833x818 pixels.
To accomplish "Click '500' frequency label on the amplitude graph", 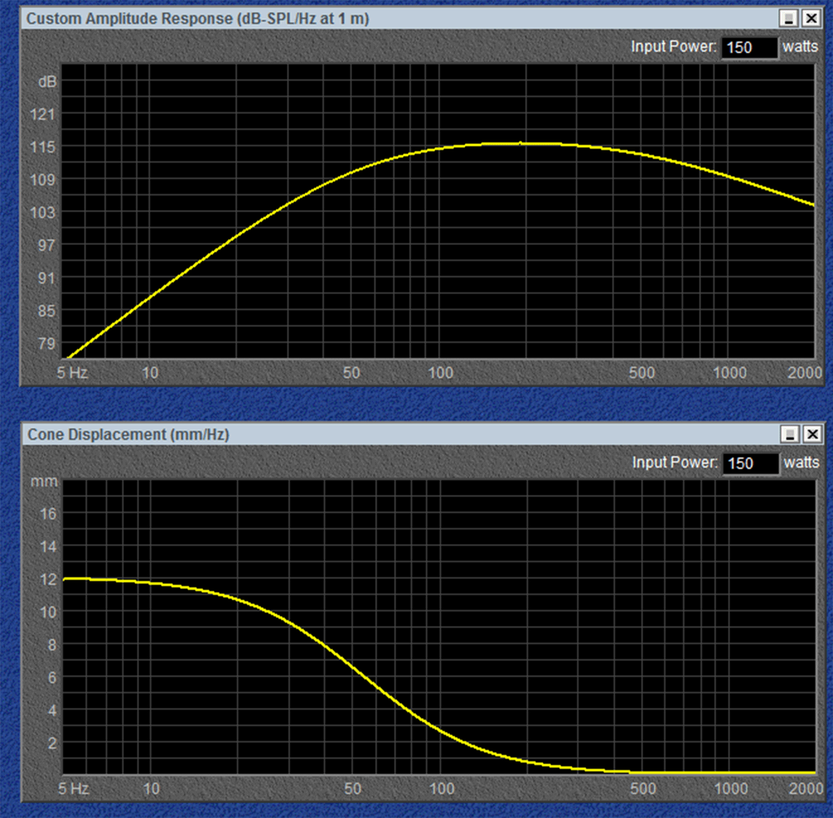I will [x=641, y=372].
